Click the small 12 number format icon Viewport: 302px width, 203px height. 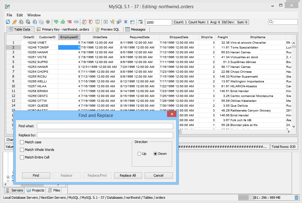(126, 22)
